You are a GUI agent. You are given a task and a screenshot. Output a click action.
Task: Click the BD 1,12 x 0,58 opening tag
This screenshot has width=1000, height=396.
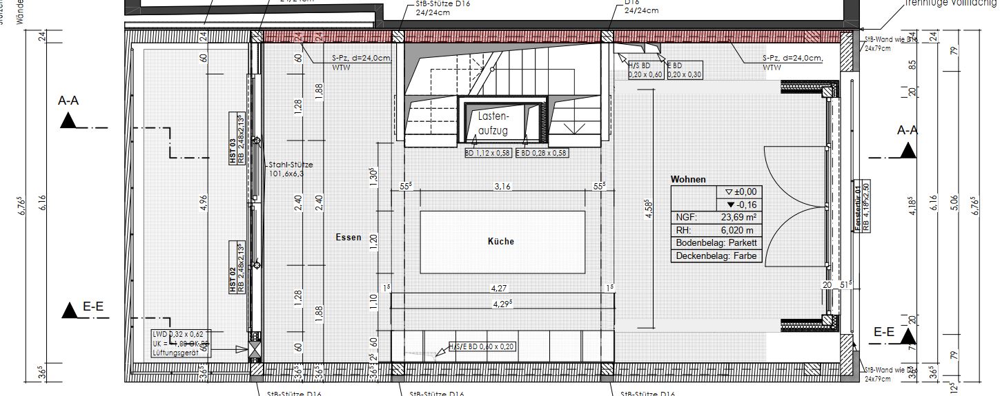[488, 154]
